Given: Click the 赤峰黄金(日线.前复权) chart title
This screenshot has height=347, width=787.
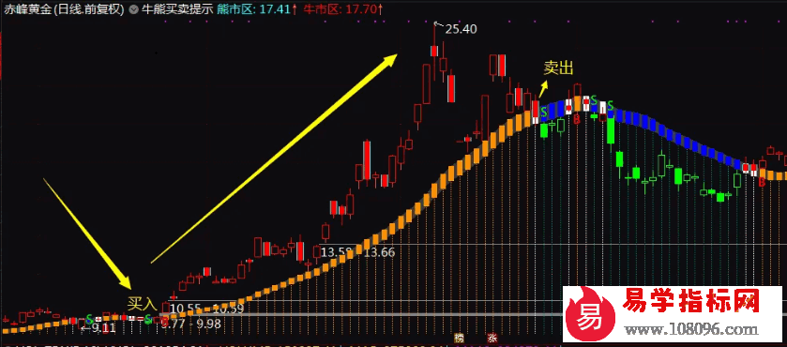Looking at the screenshot, I should click(64, 9).
